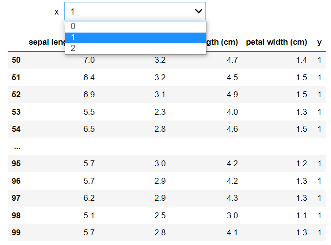The height and width of the screenshot is (245, 331).
Task: Click the x label beside the dropdown
Action: pyautogui.click(x=56, y=12)
